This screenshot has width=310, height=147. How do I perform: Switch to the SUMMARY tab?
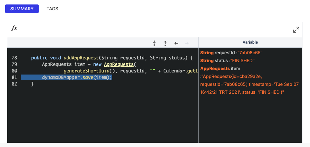pos(22,9)
